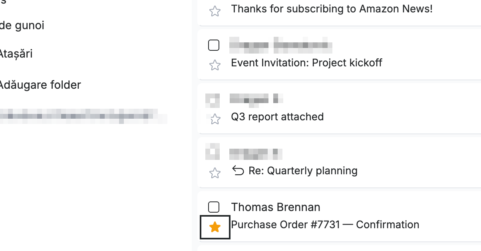The image size is (481, 251).
Task: Select the Thomas Brennan email checkbox
Action: [x=214, y=207]
